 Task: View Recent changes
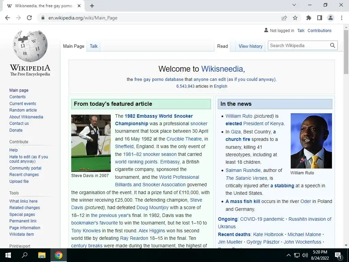(x=24, y=174)
